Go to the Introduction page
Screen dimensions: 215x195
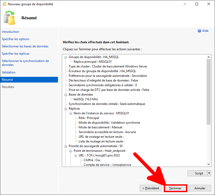coord(10,32)
